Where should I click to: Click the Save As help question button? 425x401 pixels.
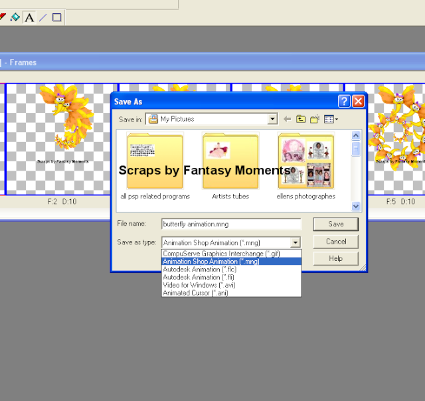click(344, 102)
